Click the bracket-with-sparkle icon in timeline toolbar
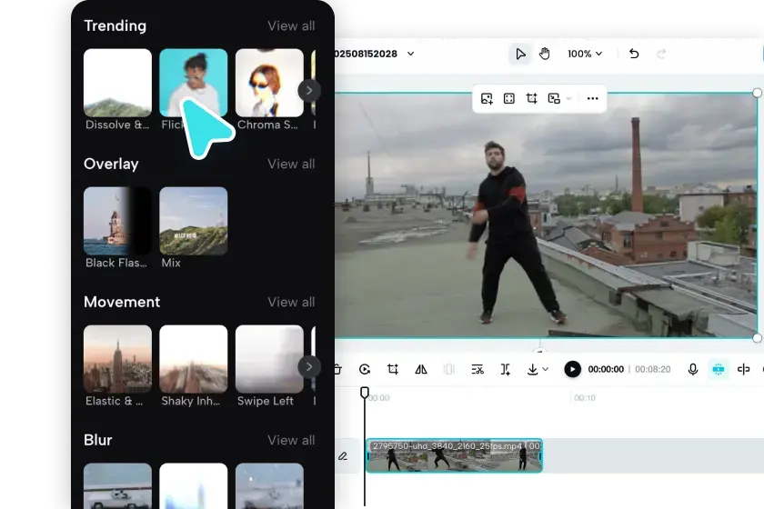 [x=506, y=370]
